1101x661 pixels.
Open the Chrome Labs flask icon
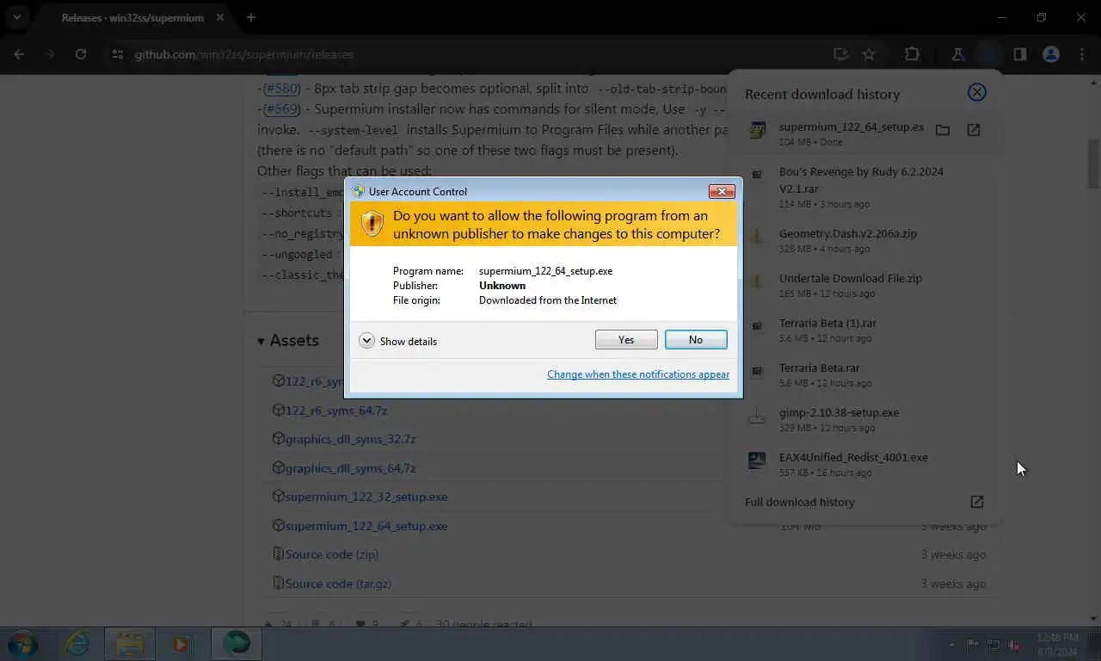pos(957,54)
